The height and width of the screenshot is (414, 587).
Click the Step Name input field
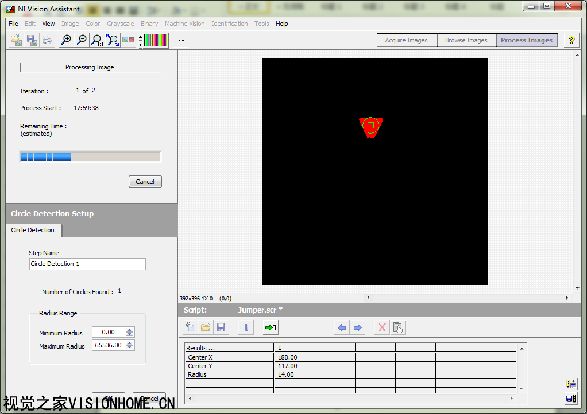click(87, 264)
